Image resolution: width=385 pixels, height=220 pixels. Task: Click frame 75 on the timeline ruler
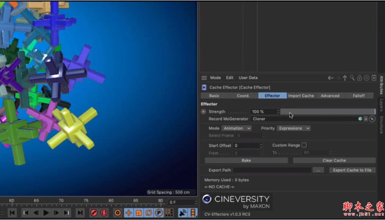pos(86,201)
